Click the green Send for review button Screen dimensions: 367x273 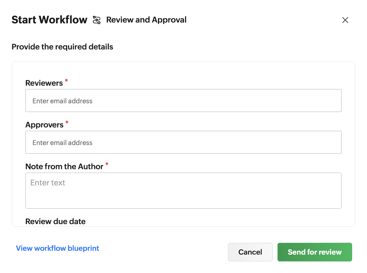(314, 252)
